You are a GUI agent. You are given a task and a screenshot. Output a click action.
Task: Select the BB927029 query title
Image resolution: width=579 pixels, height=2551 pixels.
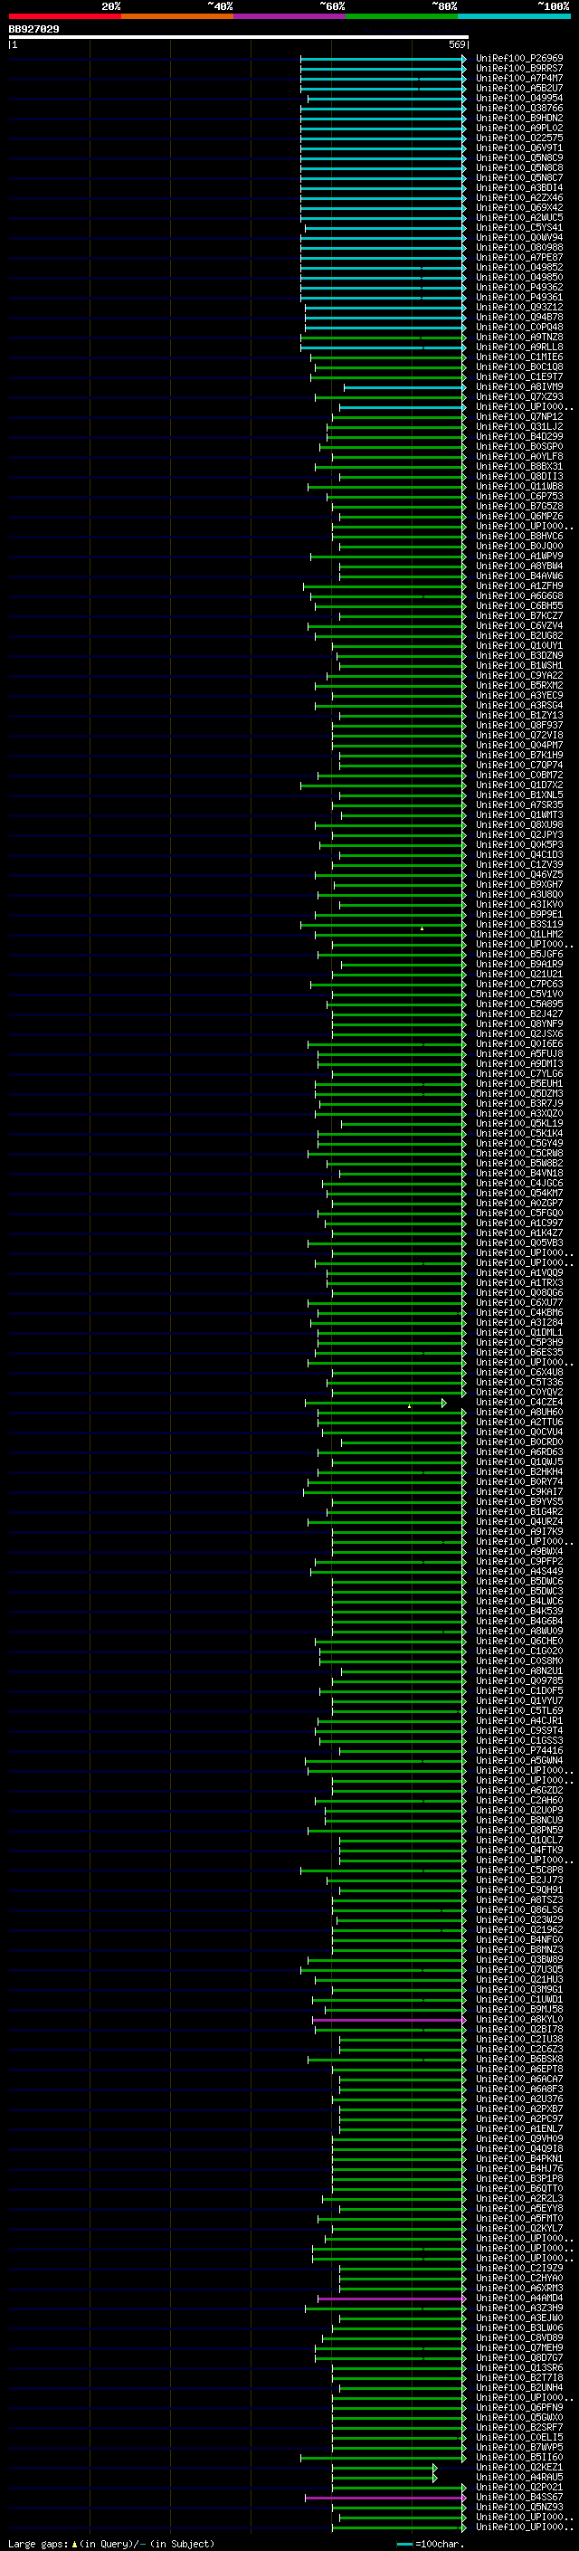pyautogui.click(x=33, y=30)
